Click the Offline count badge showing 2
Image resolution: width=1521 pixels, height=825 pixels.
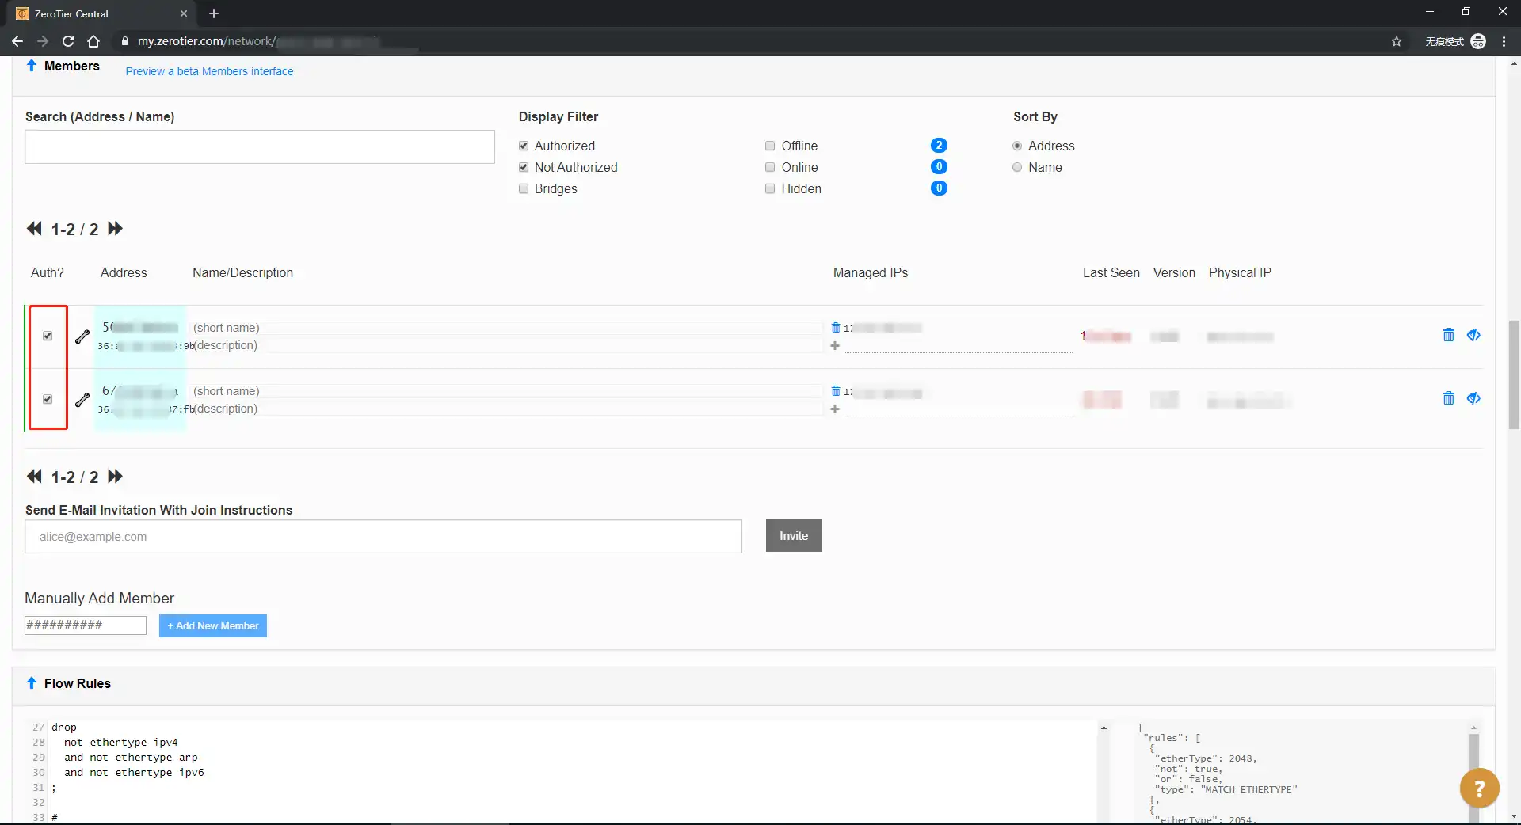click(939, 145)
